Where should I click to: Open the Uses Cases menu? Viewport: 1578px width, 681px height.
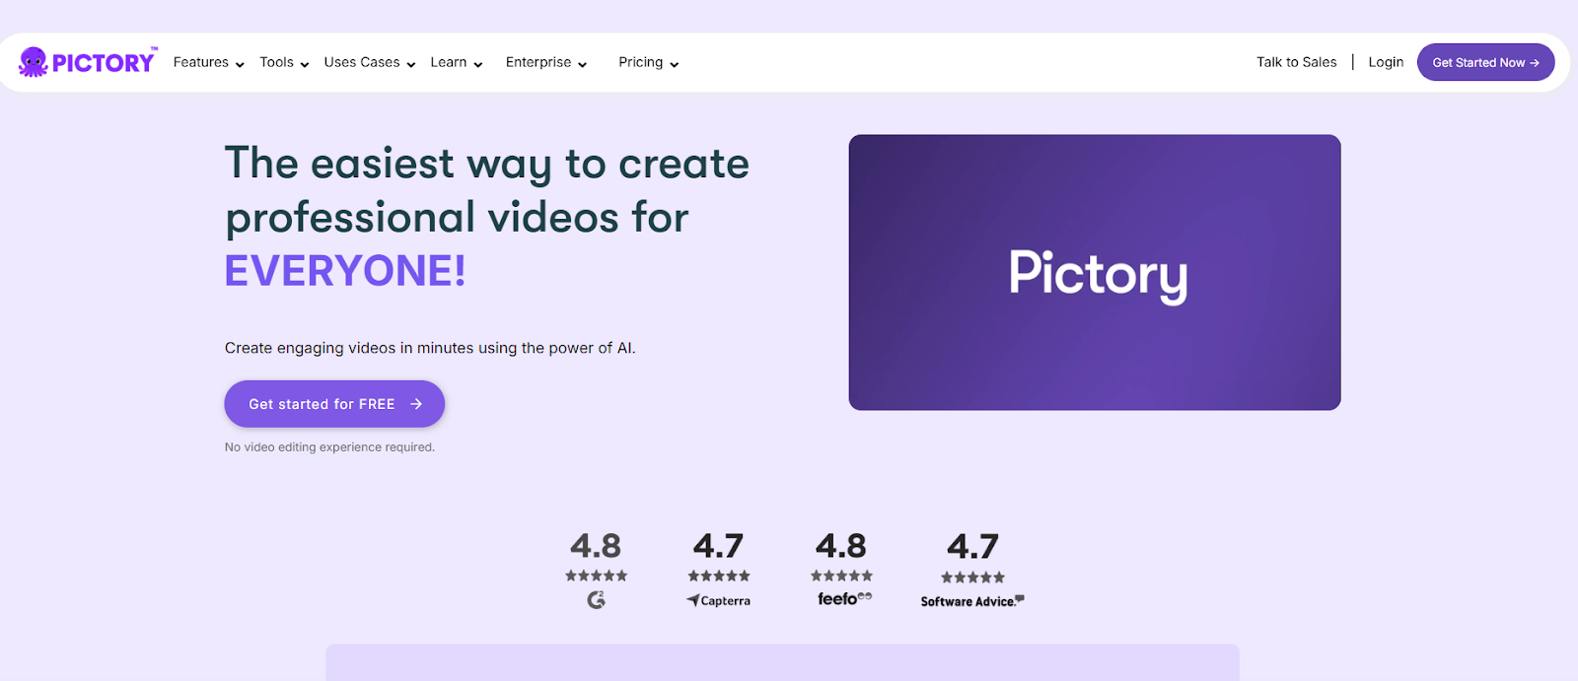362,62
